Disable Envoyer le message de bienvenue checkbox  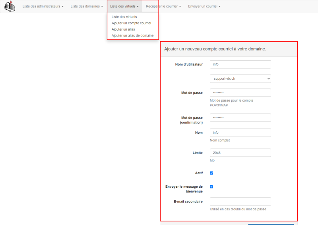pyautogui.click(x=211, y=187)
